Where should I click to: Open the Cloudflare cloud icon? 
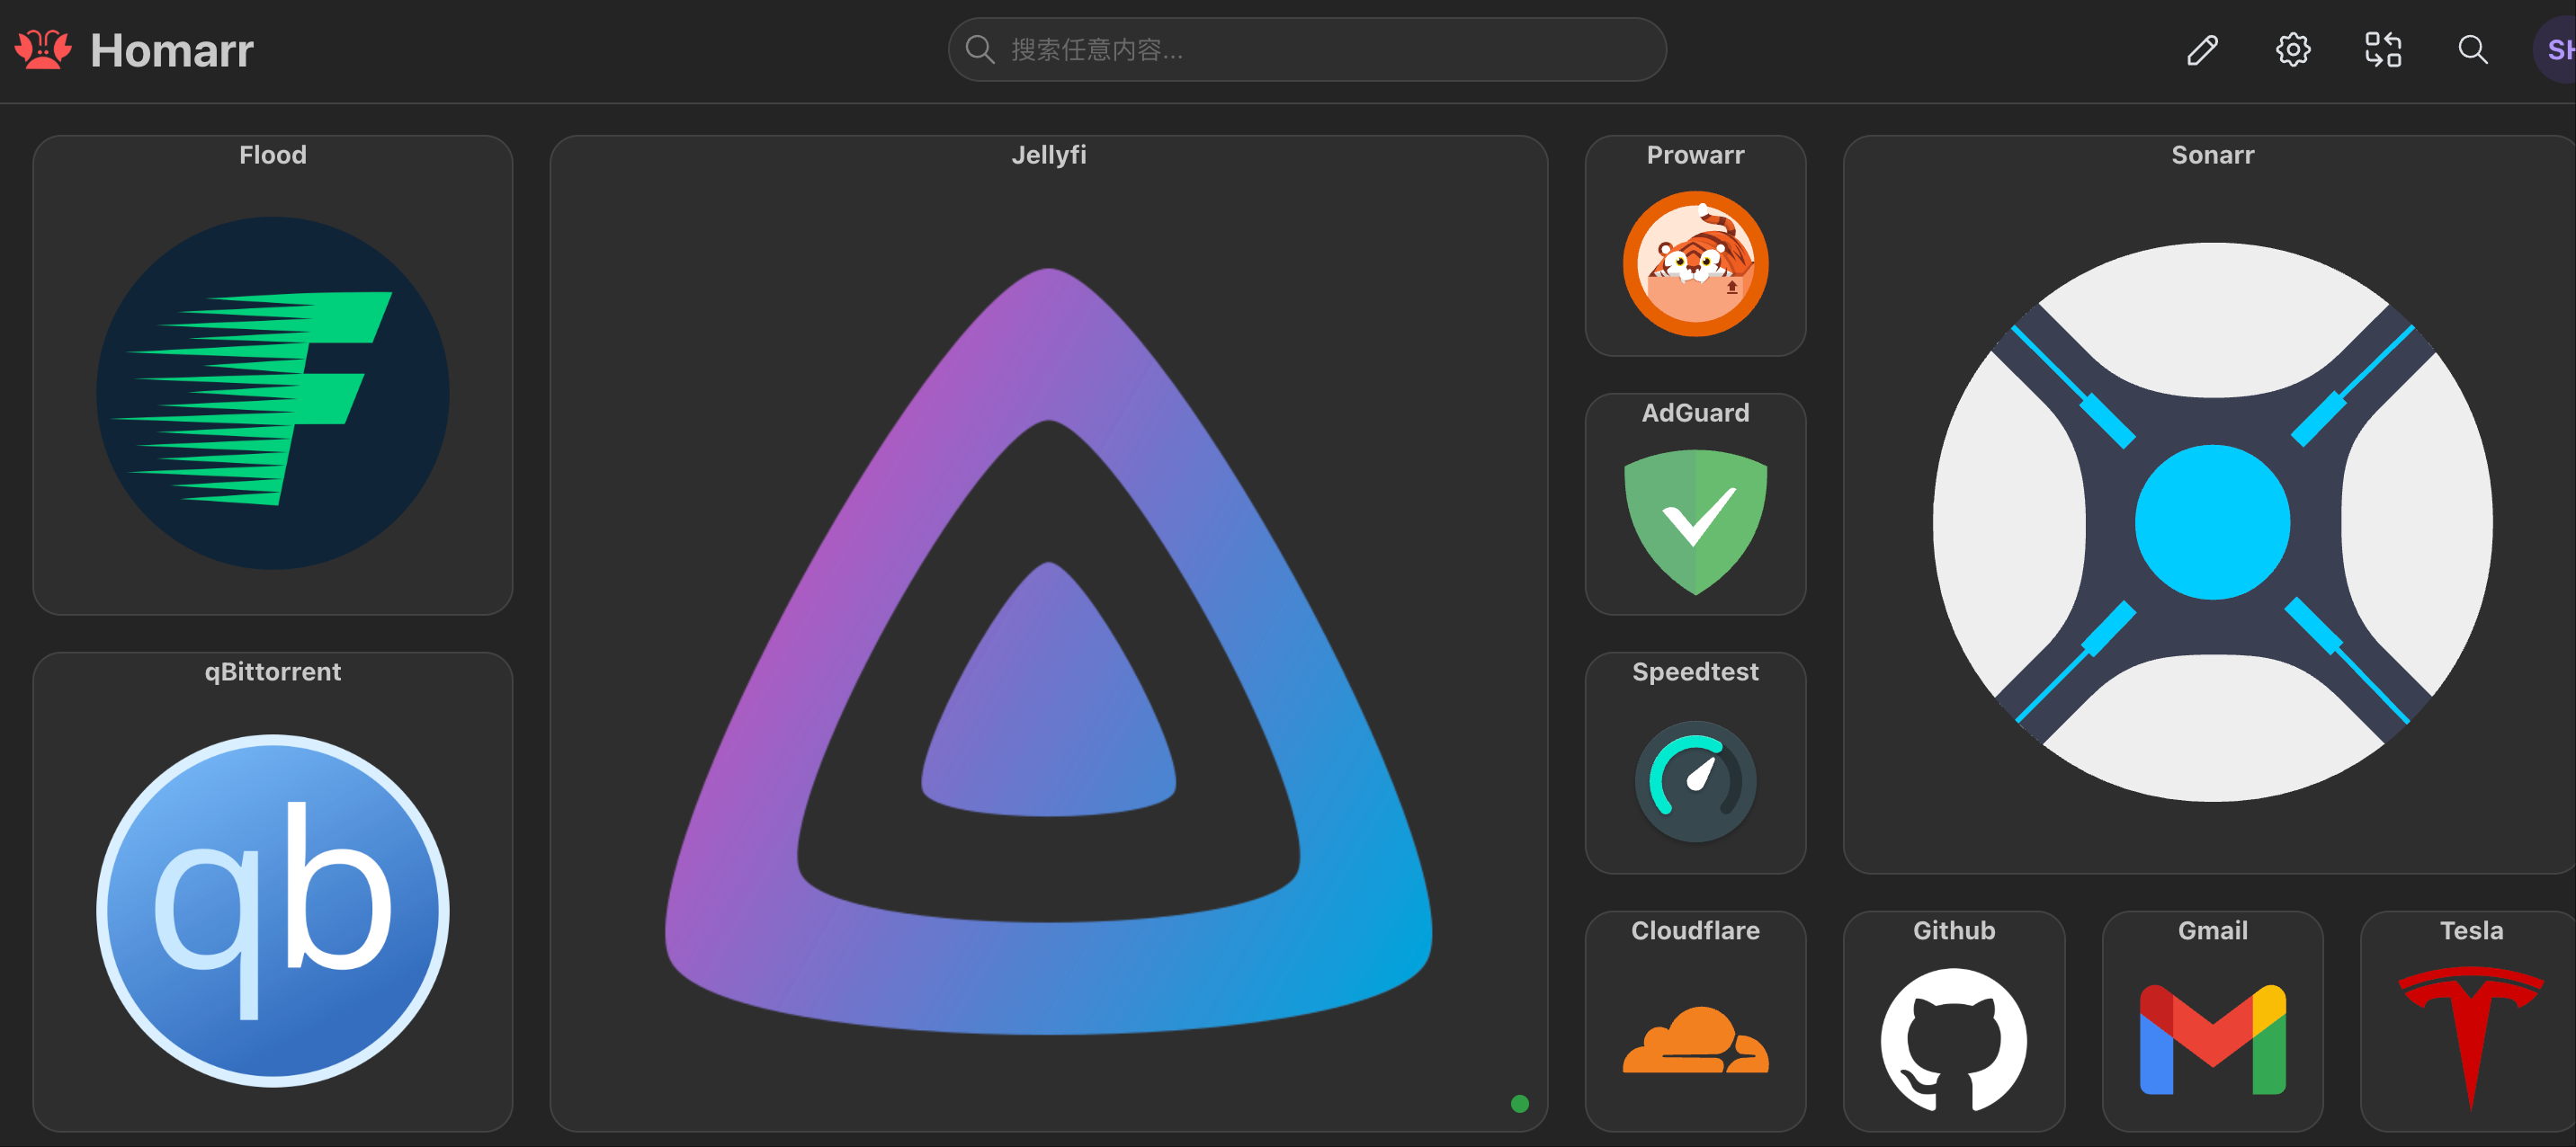[1695, 1039]
